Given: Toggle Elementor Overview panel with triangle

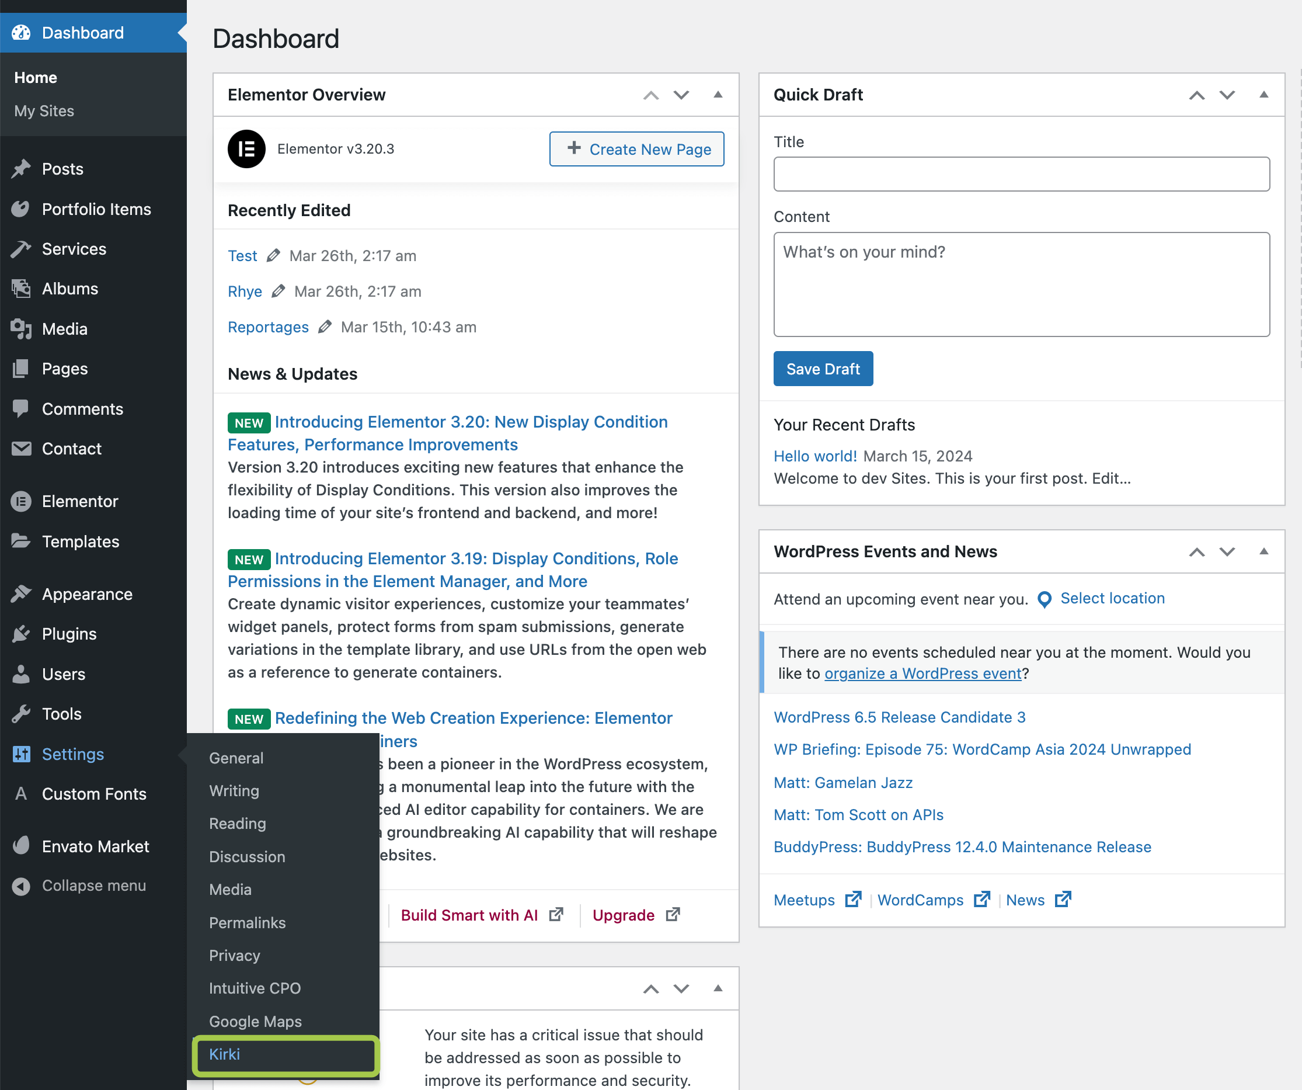Looking at the screenshot, I should (x=718, y=95).
